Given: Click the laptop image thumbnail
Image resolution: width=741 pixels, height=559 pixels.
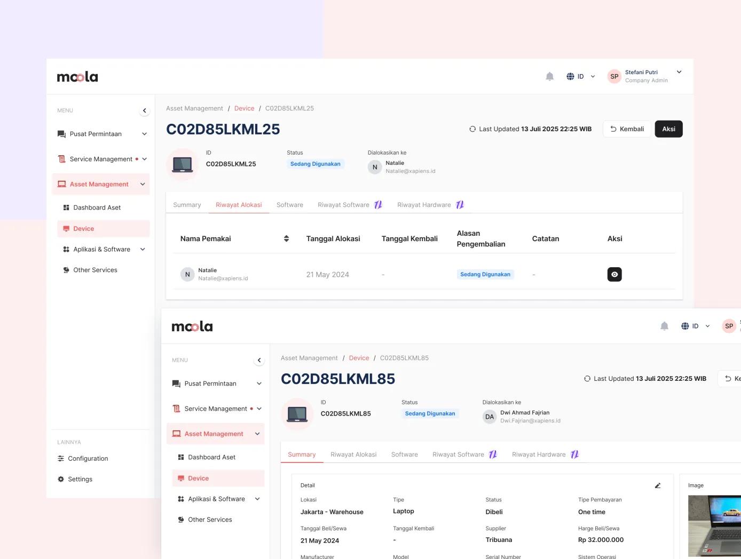Looking at the screenshot, I should 714,526.
